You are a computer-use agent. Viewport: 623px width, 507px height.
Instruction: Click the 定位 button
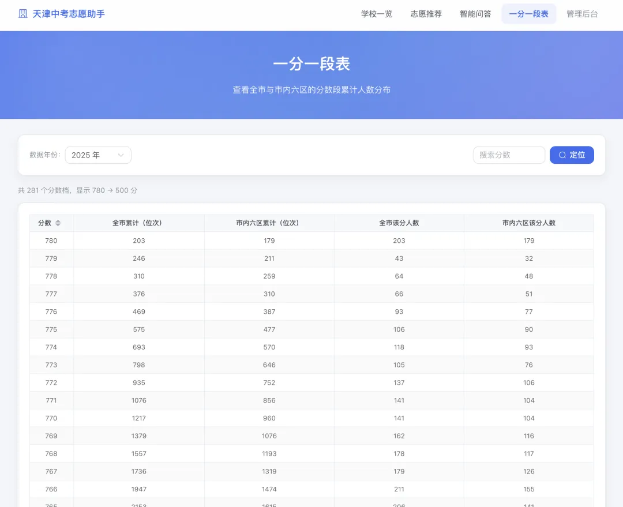coord(572,155)
